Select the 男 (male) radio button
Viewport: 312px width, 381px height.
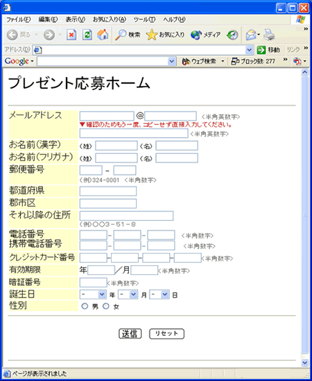[x=85, y=306]
